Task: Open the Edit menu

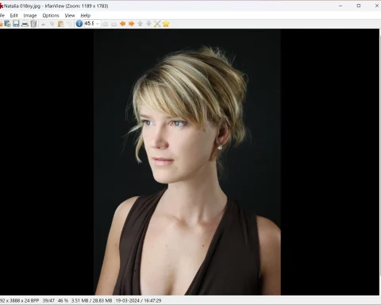Action: pos(14,15)
